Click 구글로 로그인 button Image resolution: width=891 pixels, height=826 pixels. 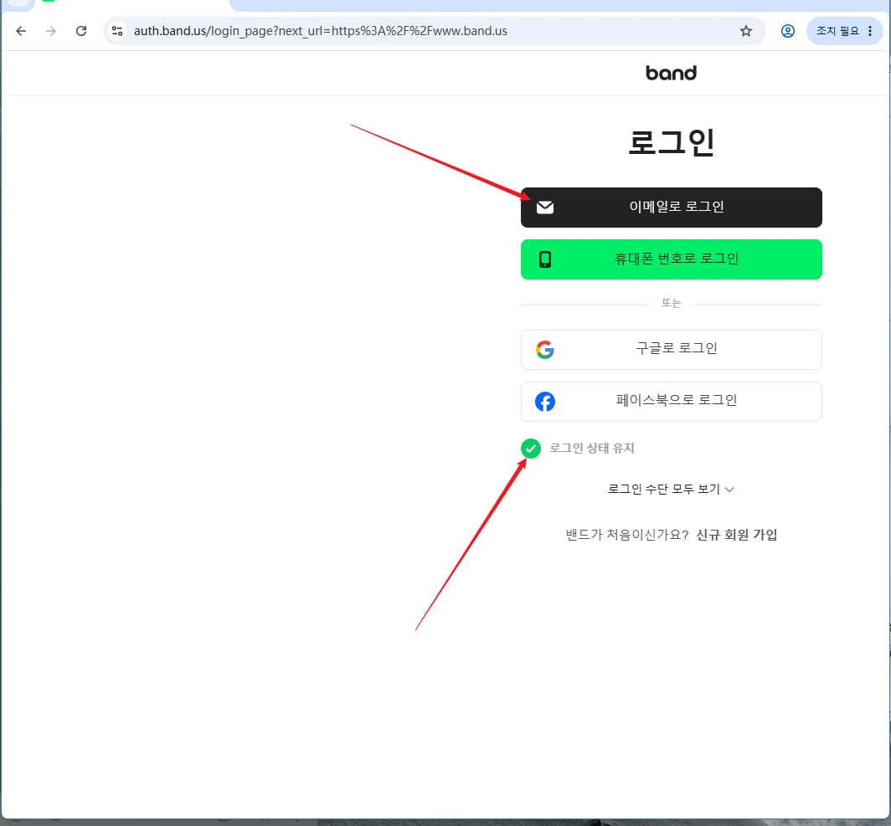click(x=671, y=350)
